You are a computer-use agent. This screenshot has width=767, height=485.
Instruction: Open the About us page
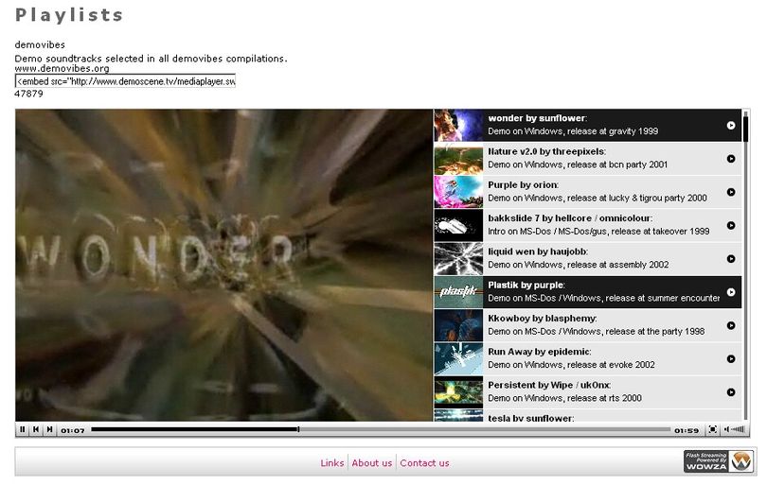tap(372, 463)
